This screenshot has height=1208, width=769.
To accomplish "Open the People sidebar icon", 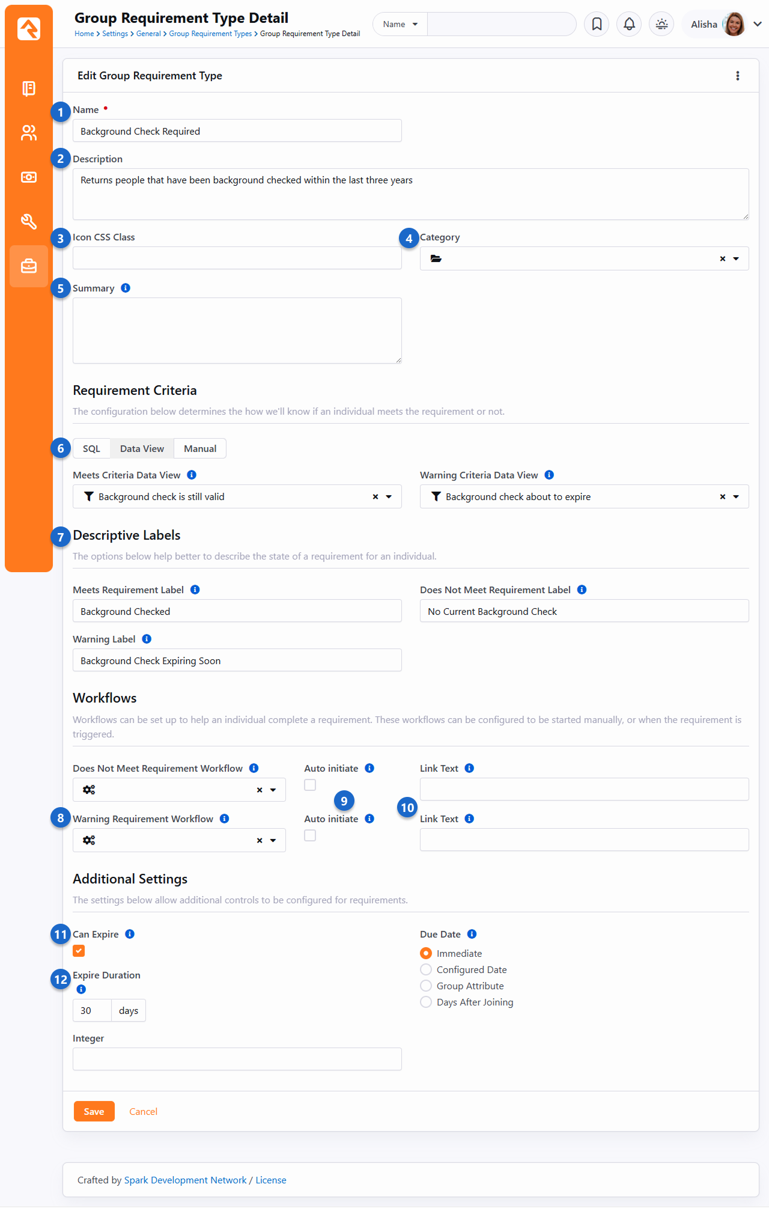I will [28, 133].
